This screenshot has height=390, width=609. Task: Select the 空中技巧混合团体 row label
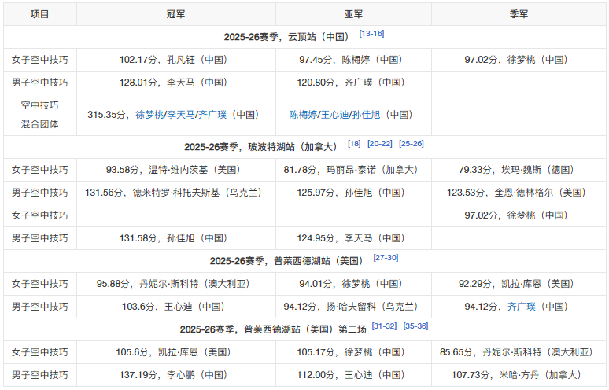pyautogui.click(x=40, y=115)
